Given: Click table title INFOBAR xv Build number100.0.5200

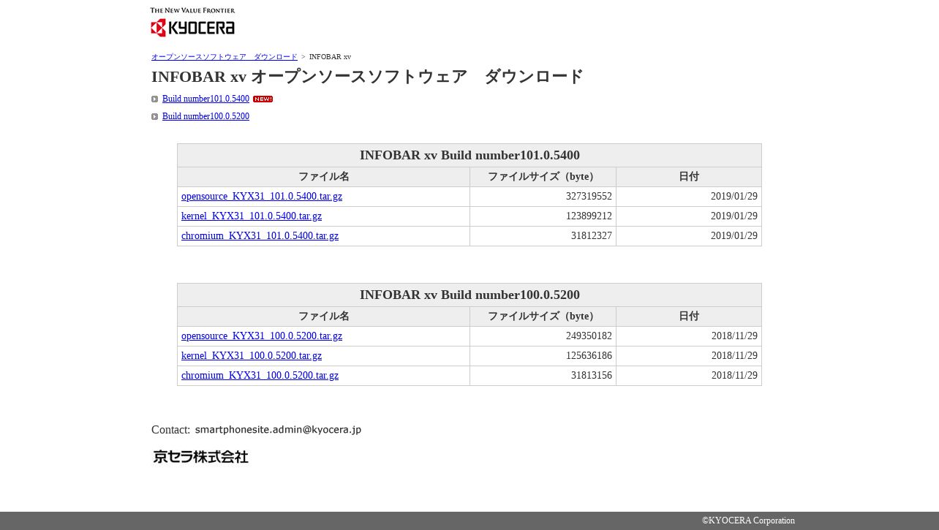Looking at the screenshot, I should (469, 295).
